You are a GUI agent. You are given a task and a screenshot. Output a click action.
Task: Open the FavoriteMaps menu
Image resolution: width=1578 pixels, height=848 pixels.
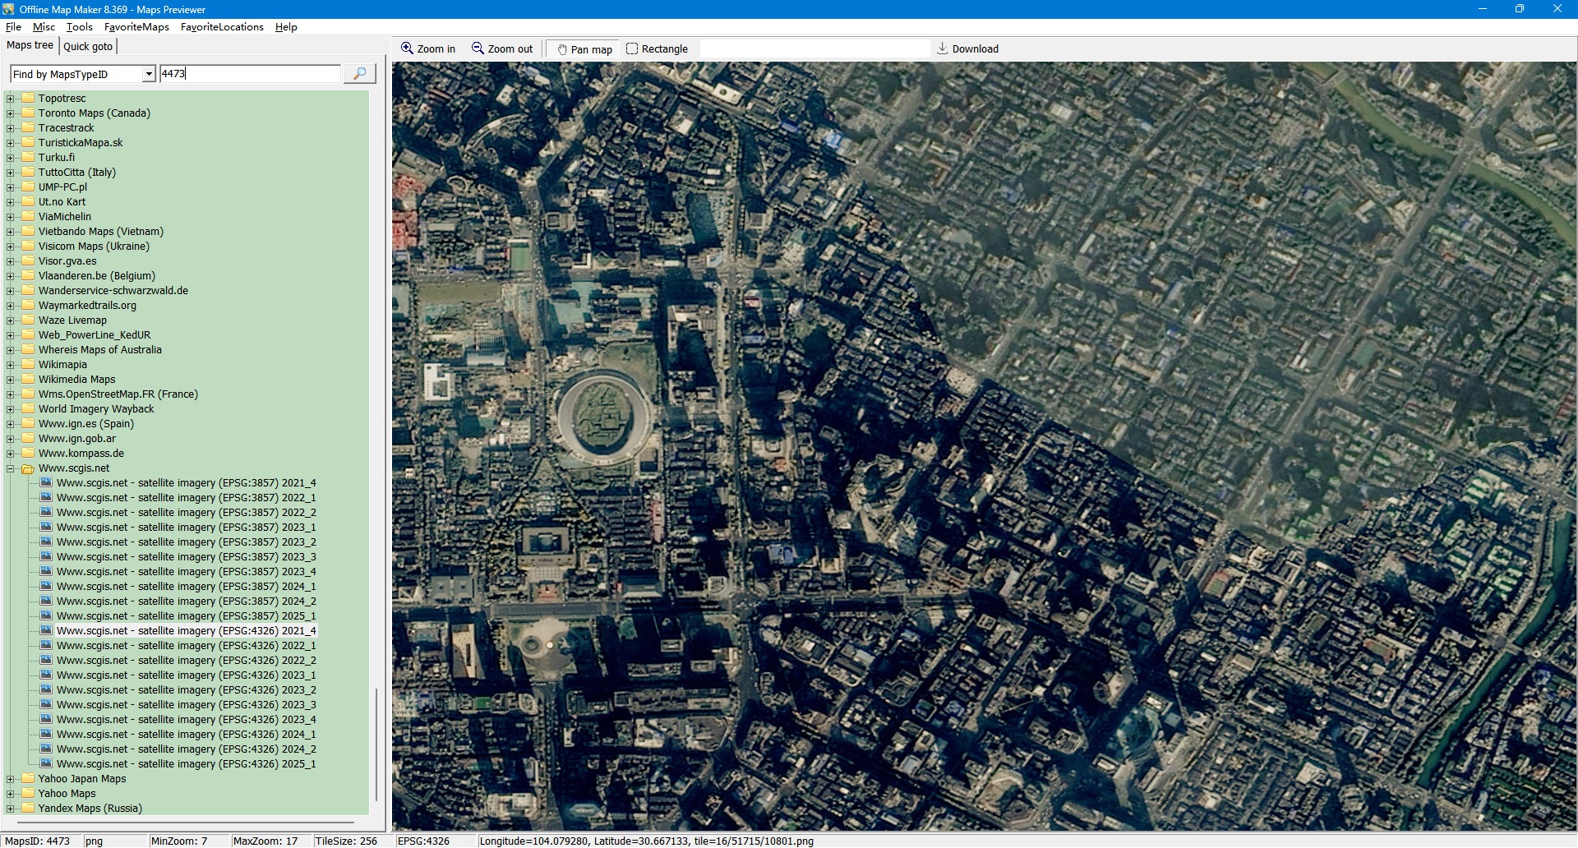point(136,27)
